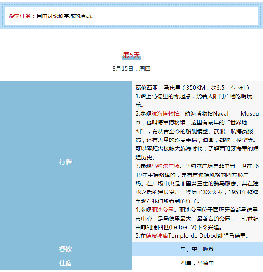The height and width of the screenshot is (272, 263).
Task: Select the date line -8月15日，周四-
Action: click(x=131, y=69)
